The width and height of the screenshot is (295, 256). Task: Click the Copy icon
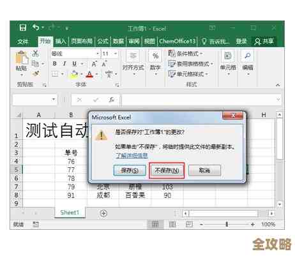(35, 63)
